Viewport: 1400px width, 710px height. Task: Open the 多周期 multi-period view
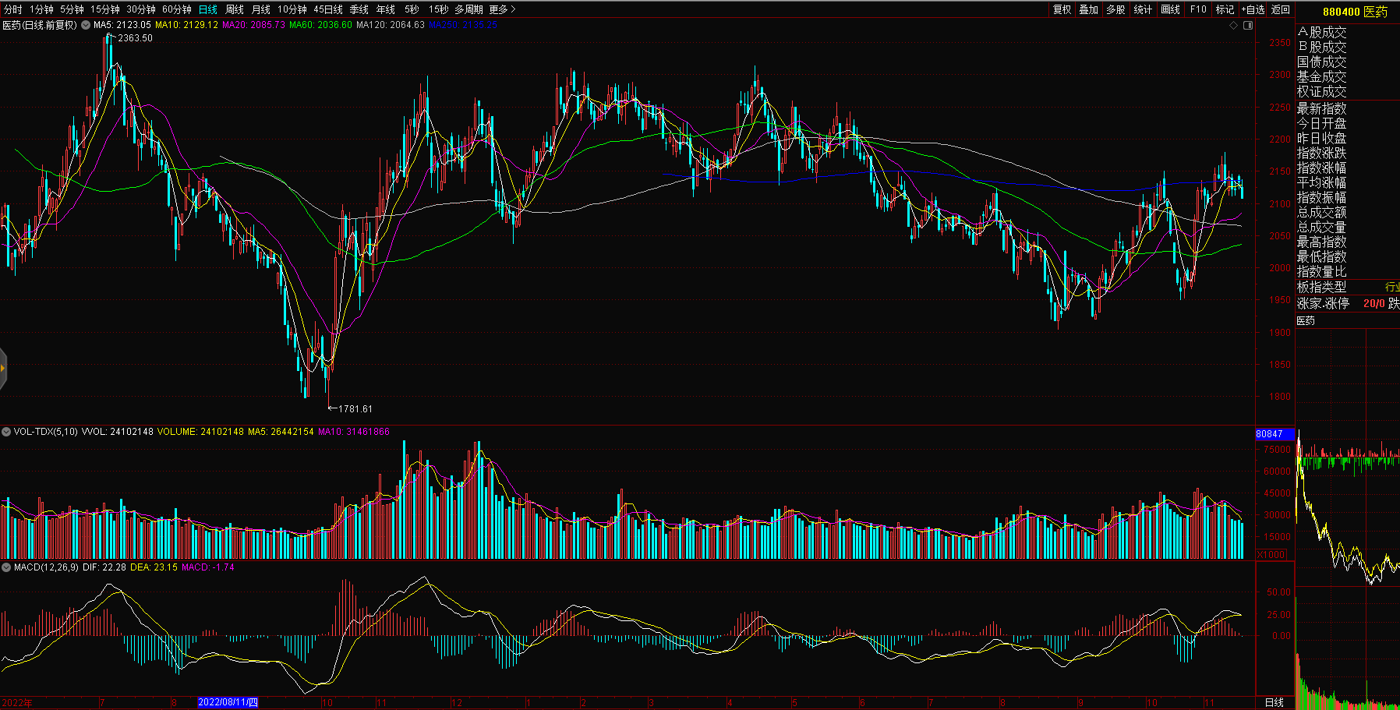point(469,9)
